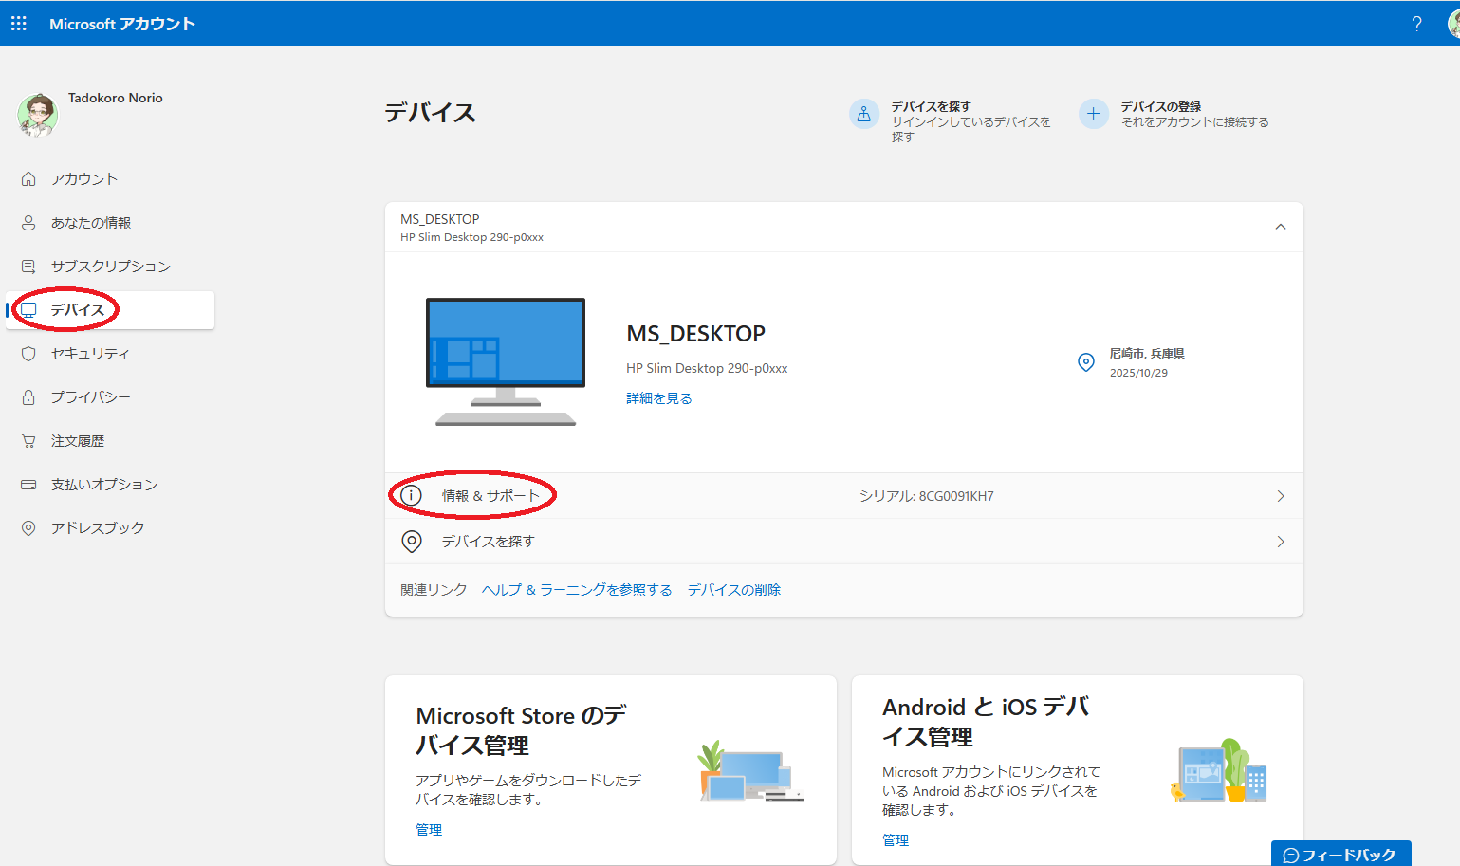Open the app launcher grid icon
This screenshot has width=1460, height=866.
[19, 24]
